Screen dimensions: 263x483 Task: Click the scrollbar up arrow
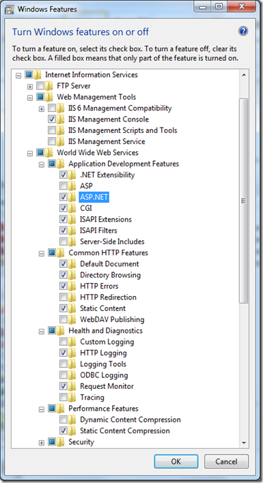pyautogui.click(x=244, y=75)
